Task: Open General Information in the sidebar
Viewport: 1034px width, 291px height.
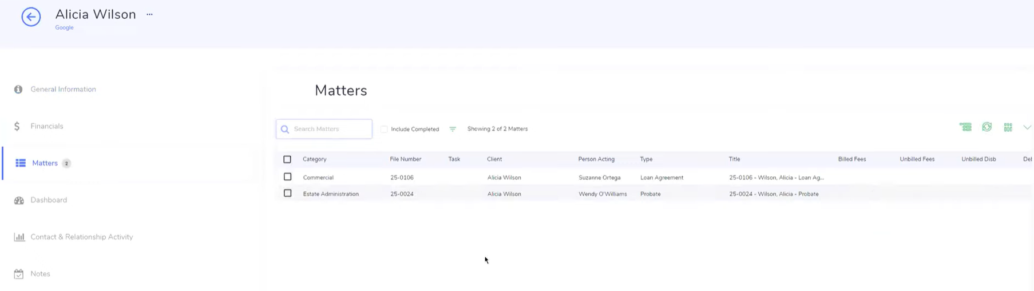Action: pos(63,89)
